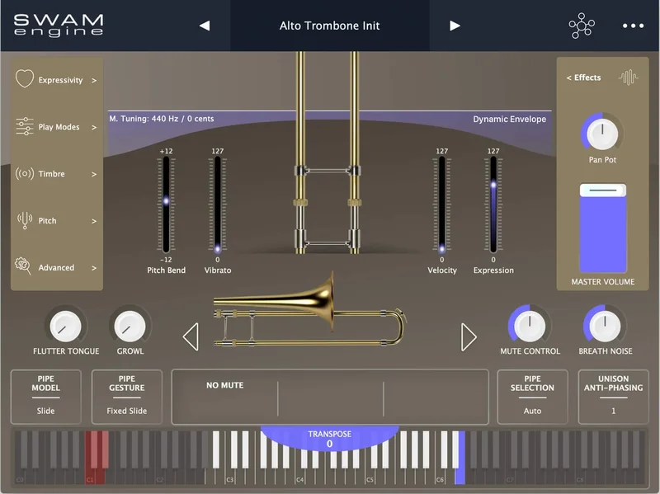
Task: Click the Play Modes sliders icon
Action: coord(25,126)
